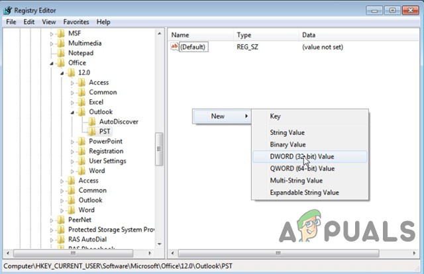Click the tree pane vertical scrollbar thumb
The height and width of the screenshot is (274, 424).
point(159,149)
